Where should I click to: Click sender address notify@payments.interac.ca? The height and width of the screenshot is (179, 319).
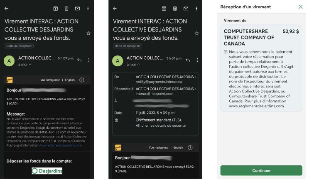coord(159,82)
